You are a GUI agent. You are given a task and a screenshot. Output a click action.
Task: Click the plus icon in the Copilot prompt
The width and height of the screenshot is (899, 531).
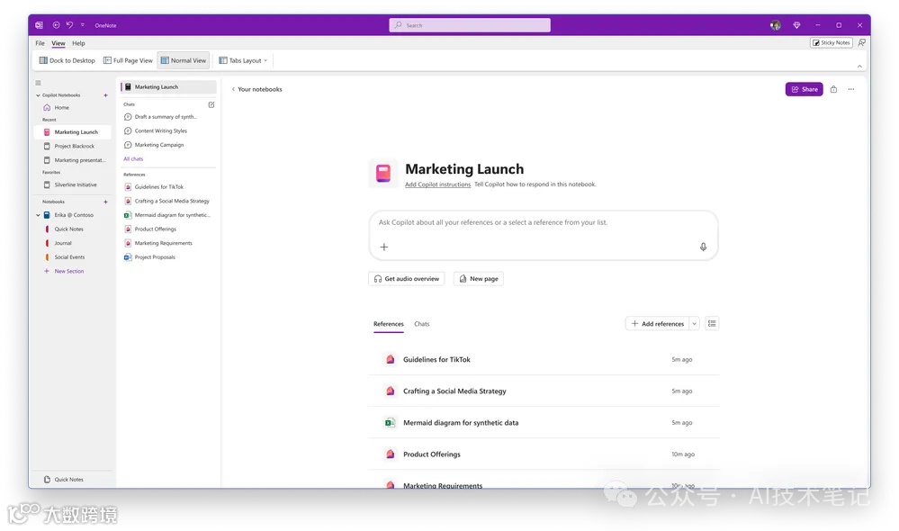(384, 247)
